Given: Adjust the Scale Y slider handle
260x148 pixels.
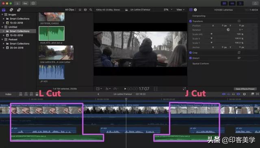Looking at the screenshot, I should [x=211, y=42].
